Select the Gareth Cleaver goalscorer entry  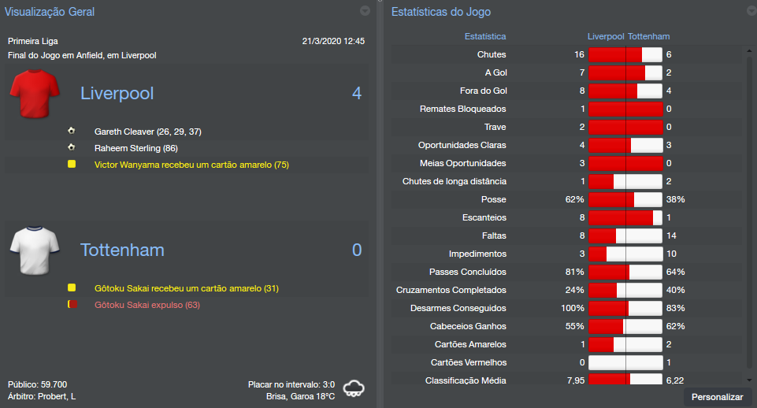pyautogui.click(x=147, y=131)
